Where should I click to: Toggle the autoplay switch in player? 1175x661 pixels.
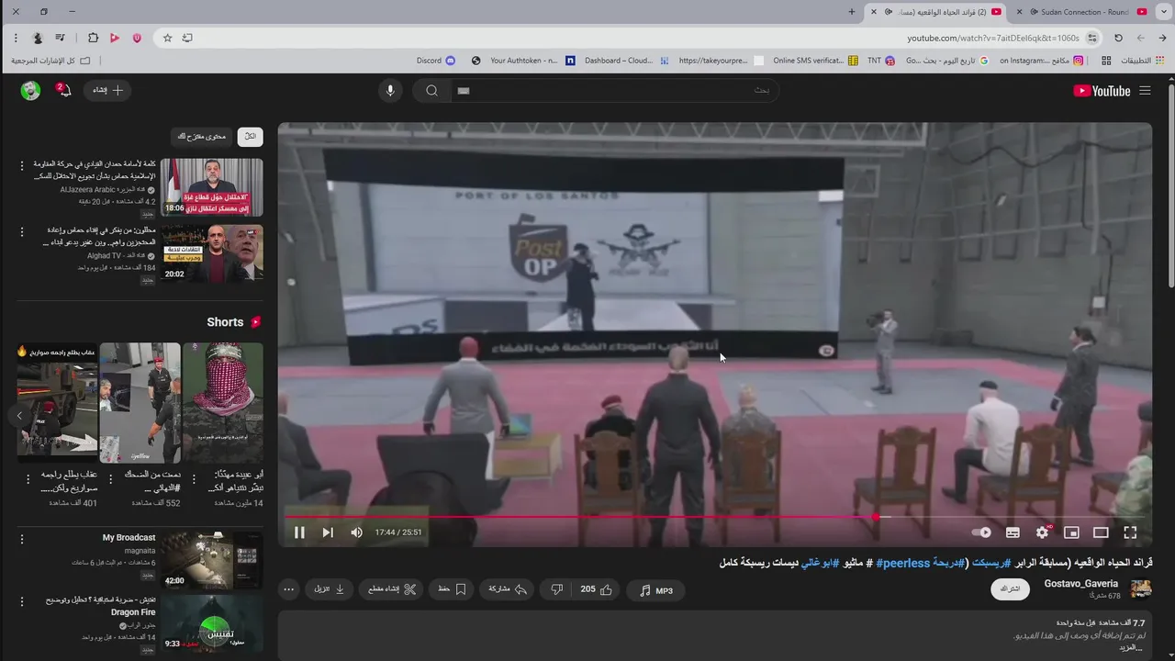981,532
